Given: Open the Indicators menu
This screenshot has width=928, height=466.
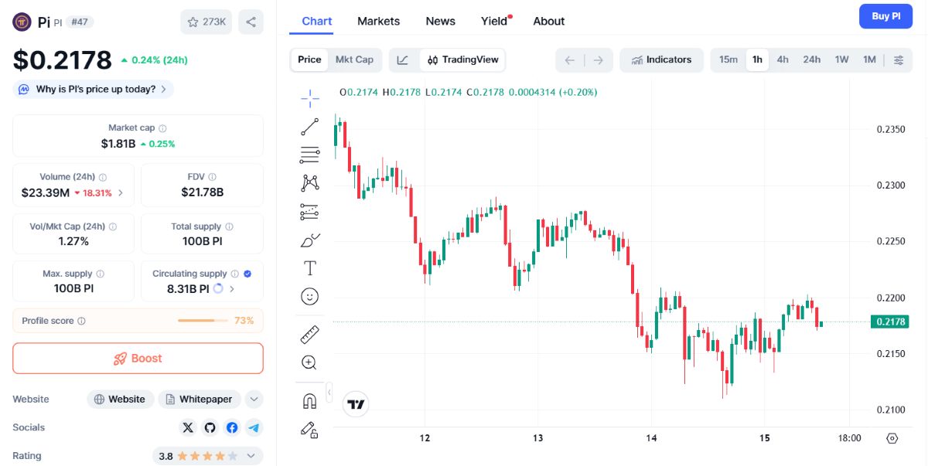Looking at the screenshot, I should (x=661, y=60).
